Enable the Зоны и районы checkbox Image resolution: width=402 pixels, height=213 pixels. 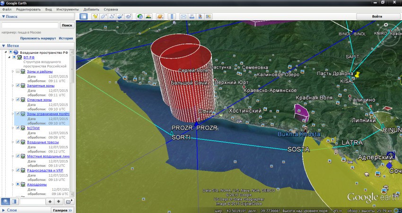[17, 71]
